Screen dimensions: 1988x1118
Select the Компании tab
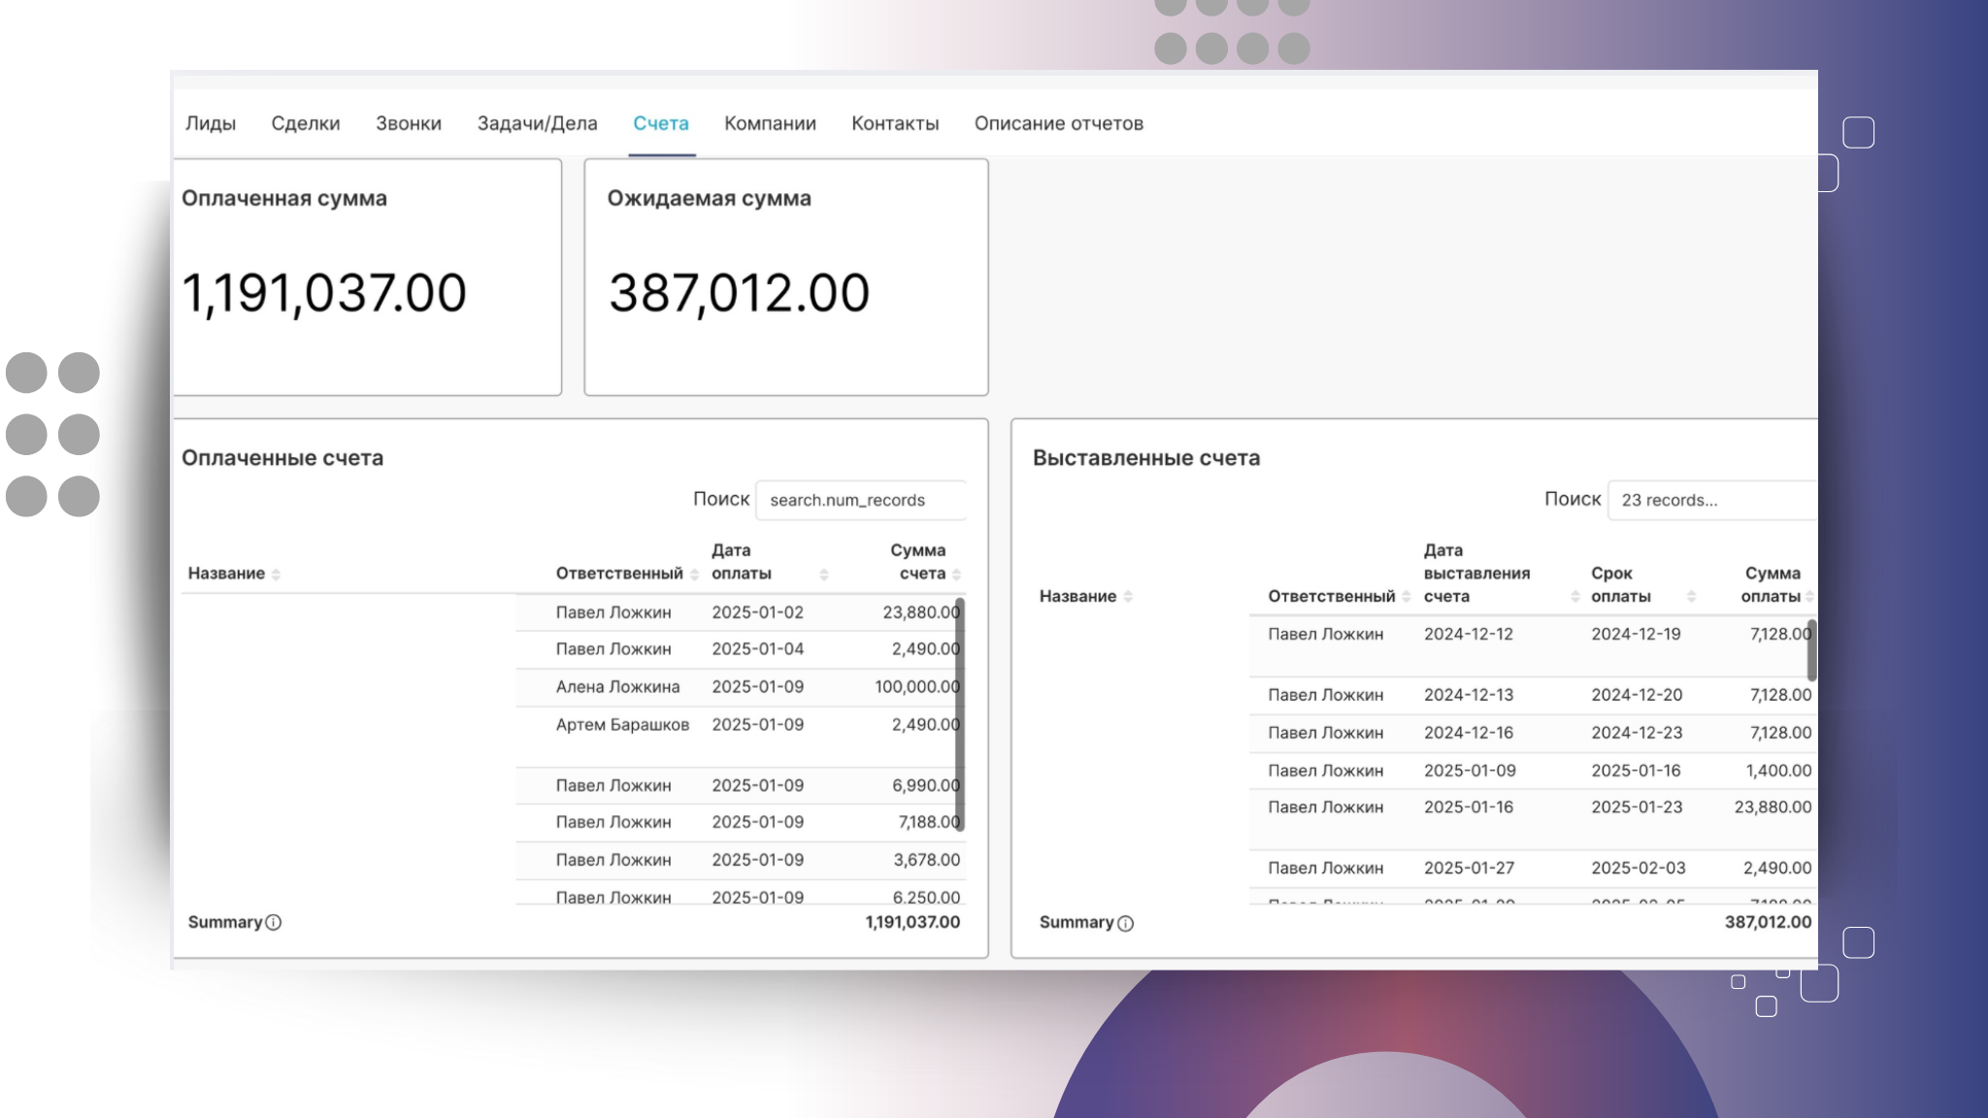click(770, 123)
